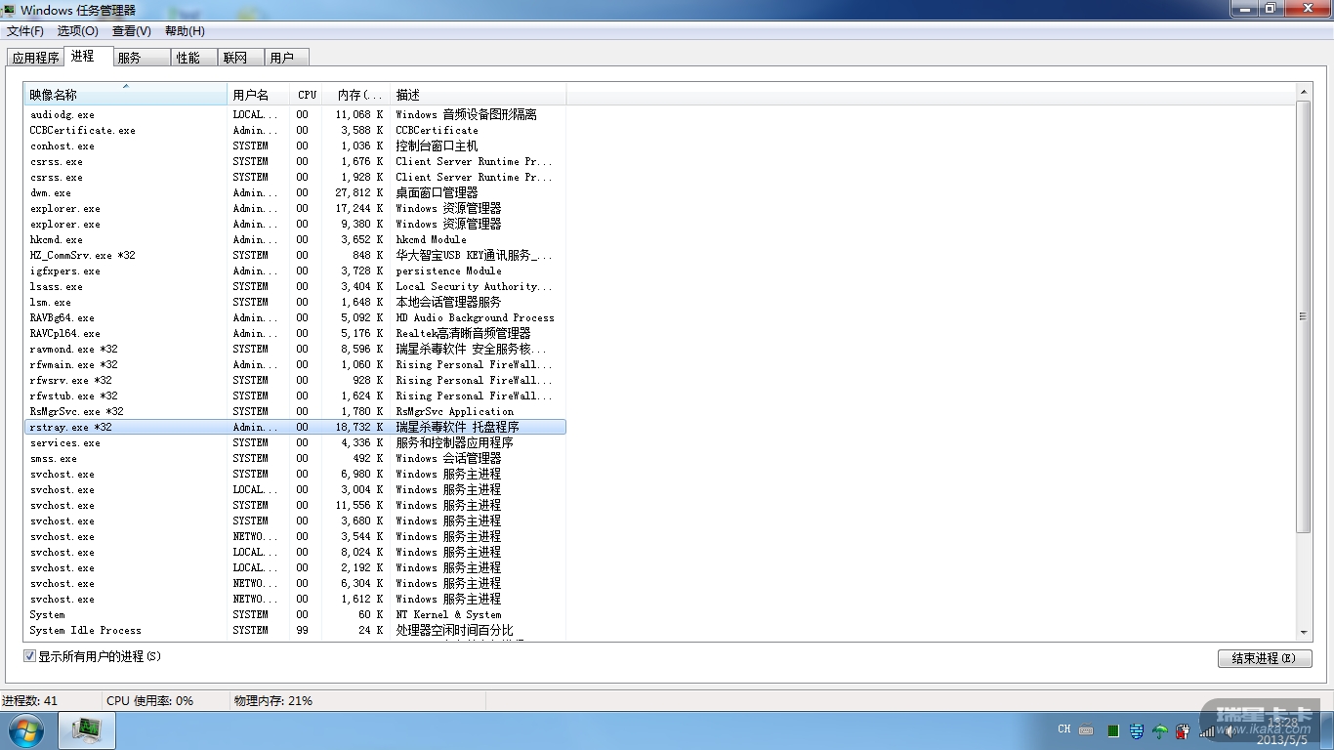1334x750 pixels.
Task: Select the CCBCertificate.exe process
Action: tap(295, 130)
